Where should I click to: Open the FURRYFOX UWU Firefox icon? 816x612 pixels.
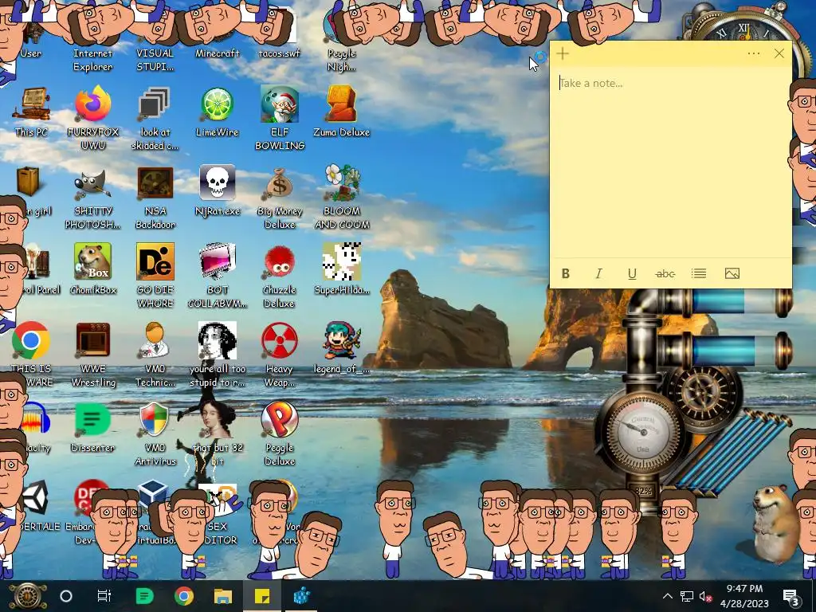pyautogui.click(x=92, y=104)
